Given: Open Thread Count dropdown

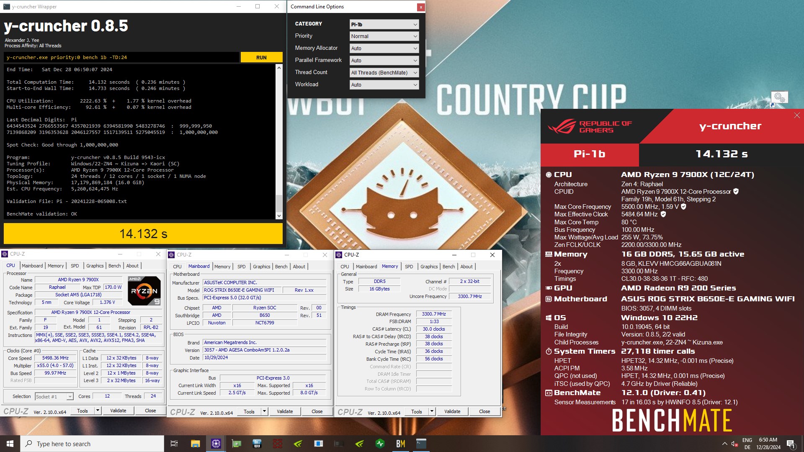Looking at the screenshot, I should [x=384, y=73].
